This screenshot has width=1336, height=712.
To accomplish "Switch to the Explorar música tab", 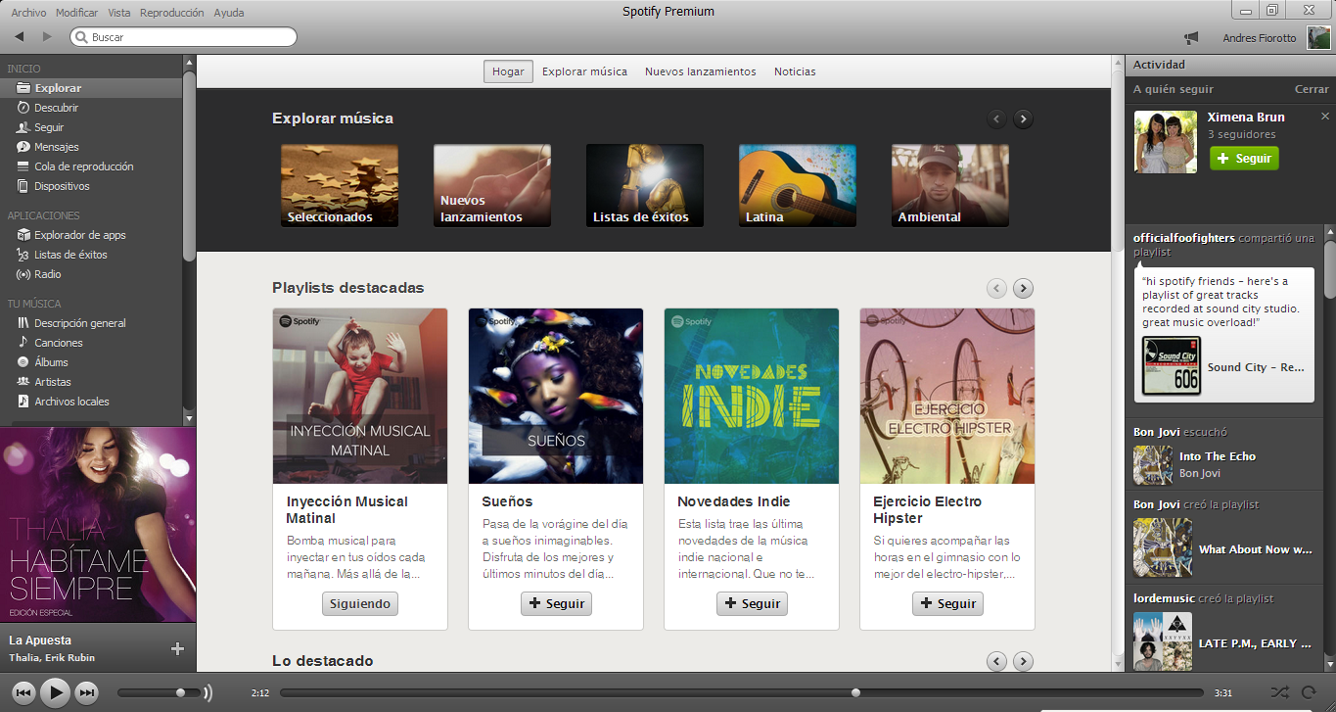I will 584,71.
